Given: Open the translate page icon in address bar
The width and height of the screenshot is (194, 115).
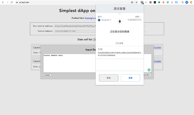Looking at the screenshot, I should coord(132,2).
